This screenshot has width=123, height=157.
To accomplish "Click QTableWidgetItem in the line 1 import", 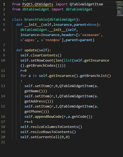I will coord(86,4).
